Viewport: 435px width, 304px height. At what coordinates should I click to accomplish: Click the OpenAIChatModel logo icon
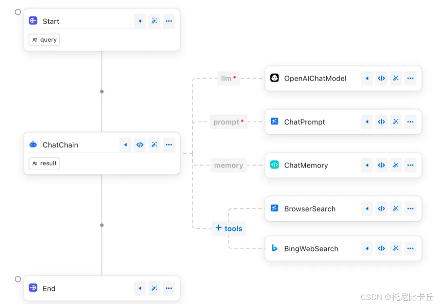point(274,78)
